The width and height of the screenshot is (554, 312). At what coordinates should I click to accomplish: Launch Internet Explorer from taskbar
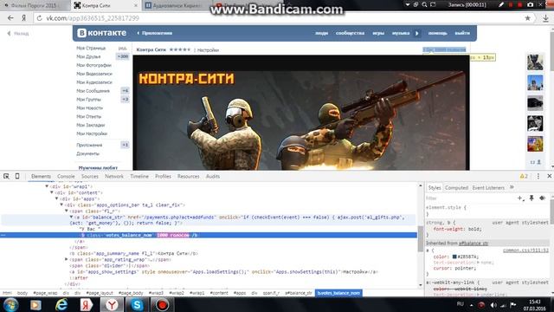pos(61,304)
